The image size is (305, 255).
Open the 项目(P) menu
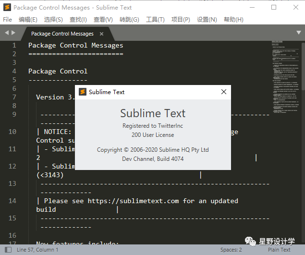[181, 20]
